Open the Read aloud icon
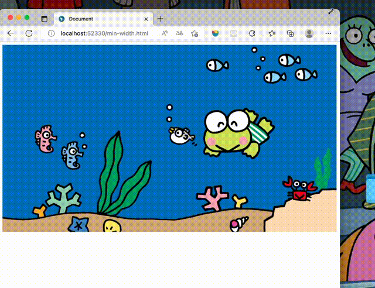This screenshot has width=375, height=288. tap(165, 33)
